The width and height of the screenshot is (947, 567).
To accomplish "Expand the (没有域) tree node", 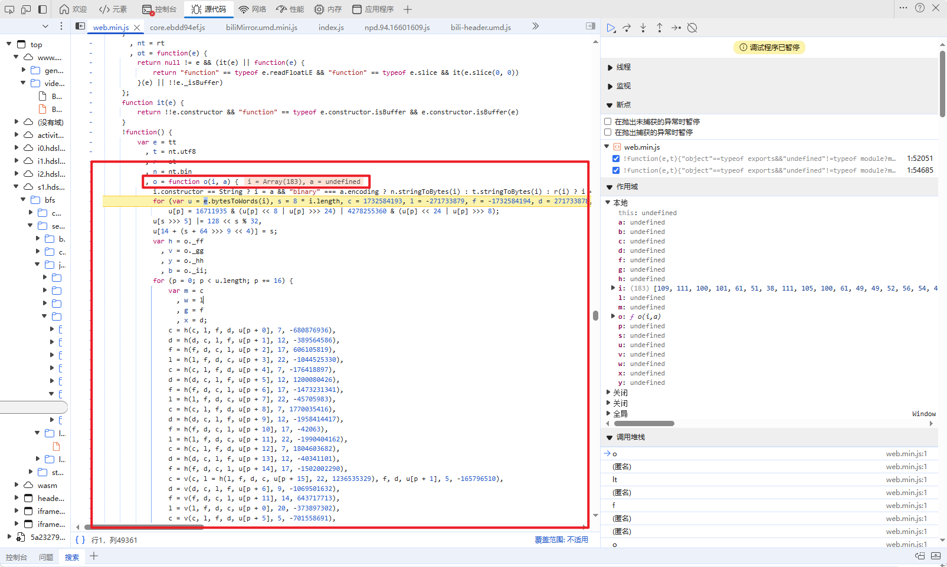I will click(x=17, y=122).
